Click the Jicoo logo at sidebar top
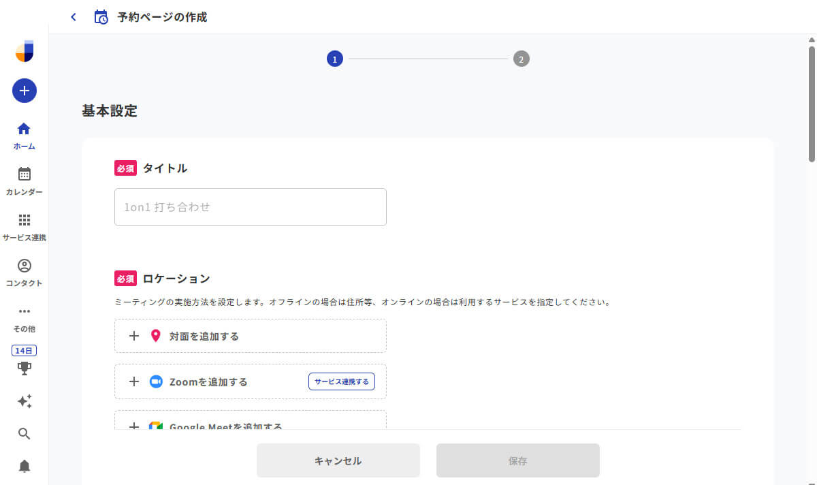 [x=24, y=50]
